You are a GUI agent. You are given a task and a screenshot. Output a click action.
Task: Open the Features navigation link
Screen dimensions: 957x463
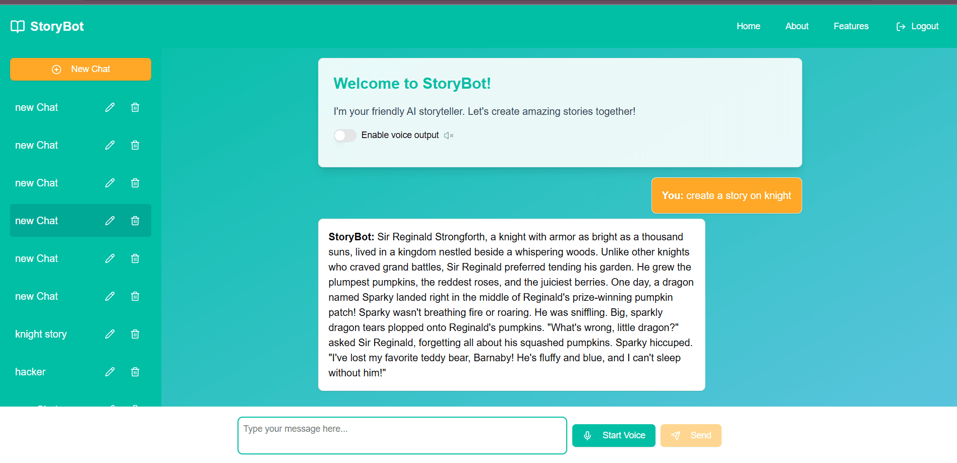(x=851, y=26)
